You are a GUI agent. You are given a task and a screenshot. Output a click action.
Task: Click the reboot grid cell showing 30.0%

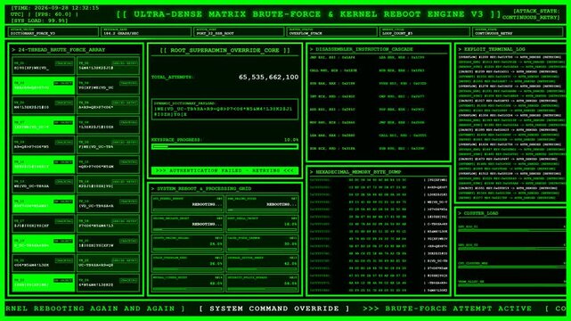coord(262,243)
